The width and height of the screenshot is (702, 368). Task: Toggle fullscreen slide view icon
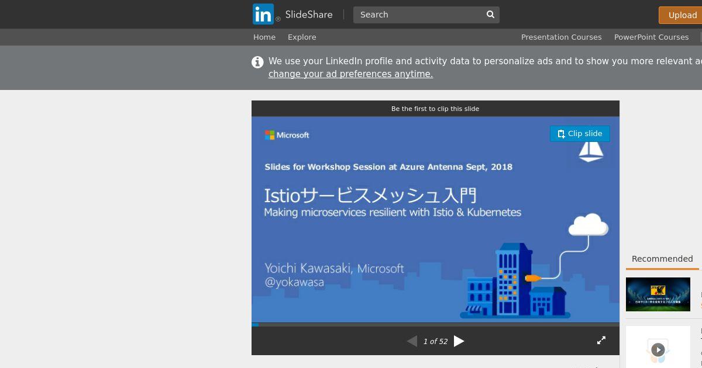click(x=601, y=340)
